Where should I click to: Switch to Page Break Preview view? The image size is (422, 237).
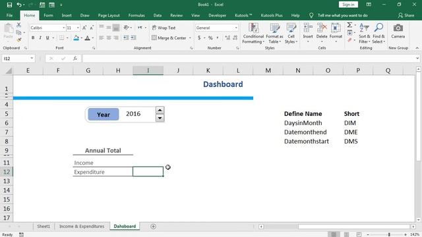pyautogui.click(x=359, y=234)
